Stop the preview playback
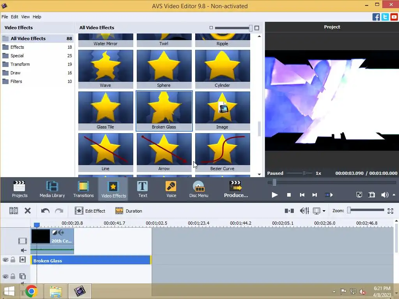This screenshot has width=399, height=299. pyautogui.click(x=289, y=195)
